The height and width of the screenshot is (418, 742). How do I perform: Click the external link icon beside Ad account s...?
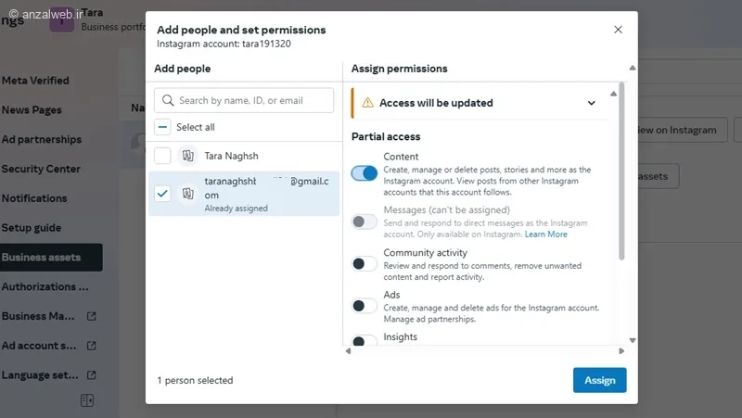pos(91,346)
